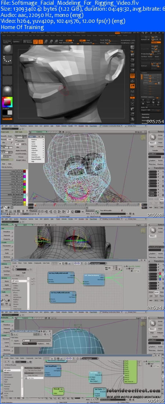Image resolution: width=165 pixels, height=404 pixels.
Task: Select Local transform mode in 02:53:43 frame
Action: point(156,292)
